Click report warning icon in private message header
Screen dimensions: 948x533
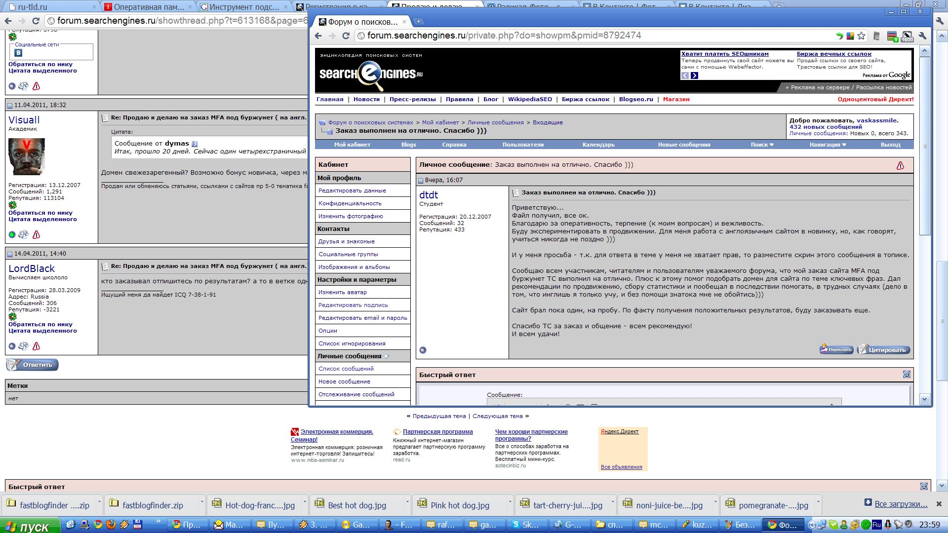[x=900, y=165]
